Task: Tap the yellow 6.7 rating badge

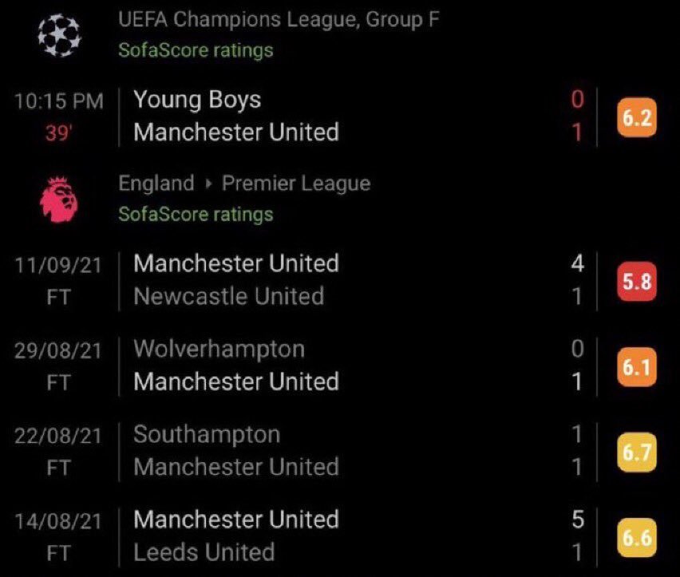Action: [x=635, y=452]
